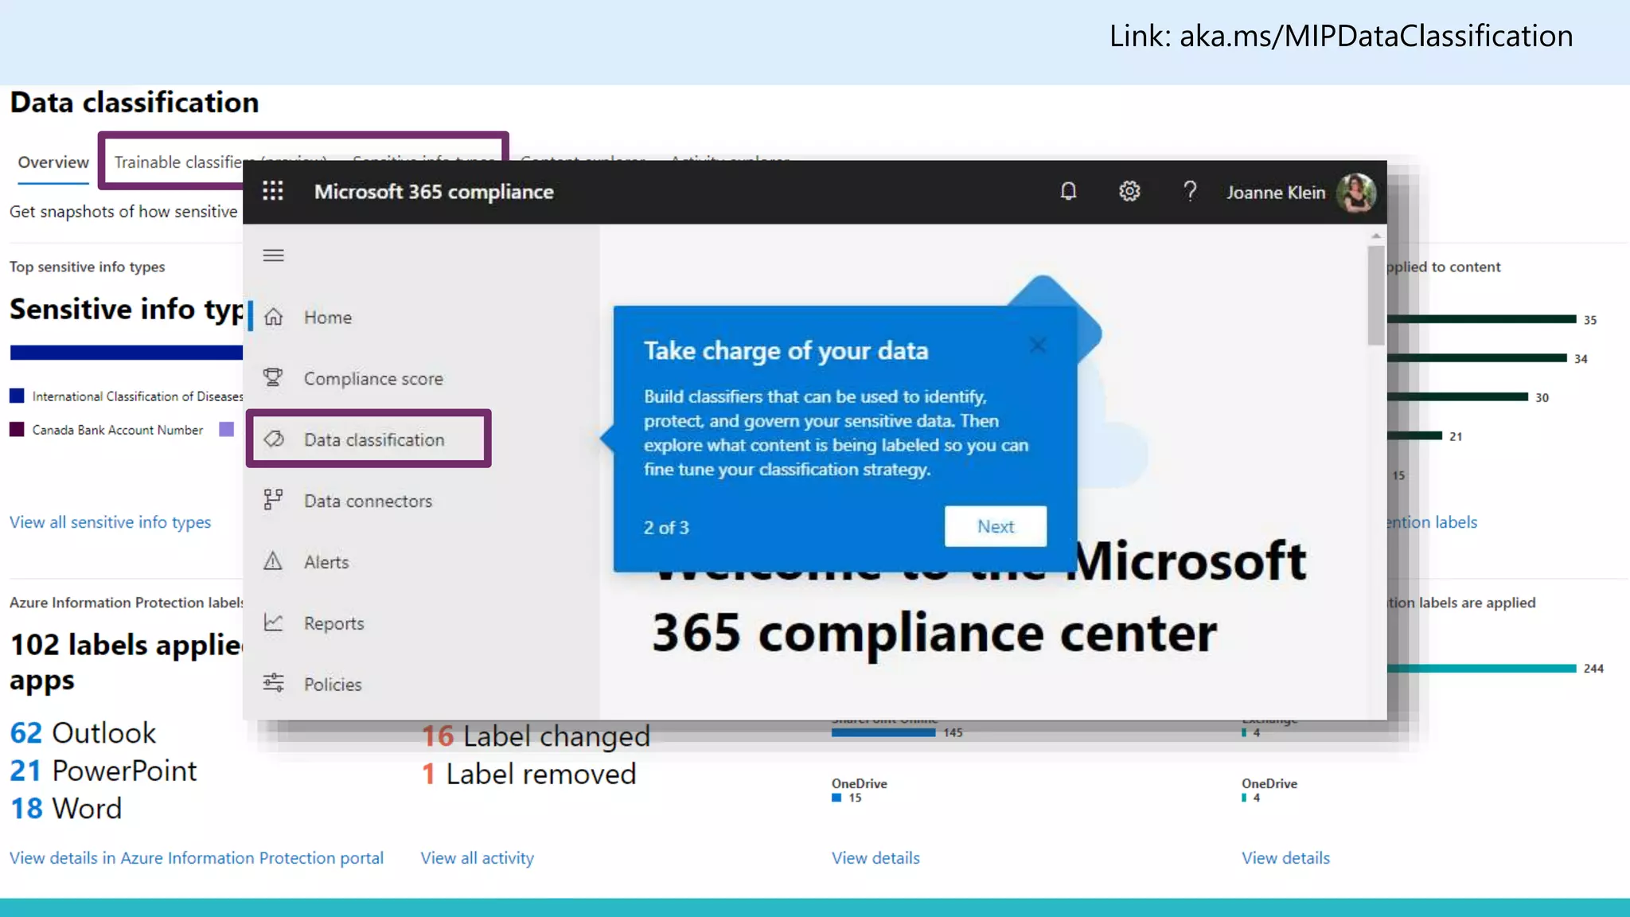Image resolution: width=1630 pixels, height=917 pixels.
Task: Click the Policies sliders icon
Action: point(273,683)
